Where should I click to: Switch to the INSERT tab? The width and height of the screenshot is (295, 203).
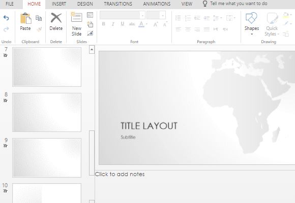pyautogui.click(x=59, y=4)
